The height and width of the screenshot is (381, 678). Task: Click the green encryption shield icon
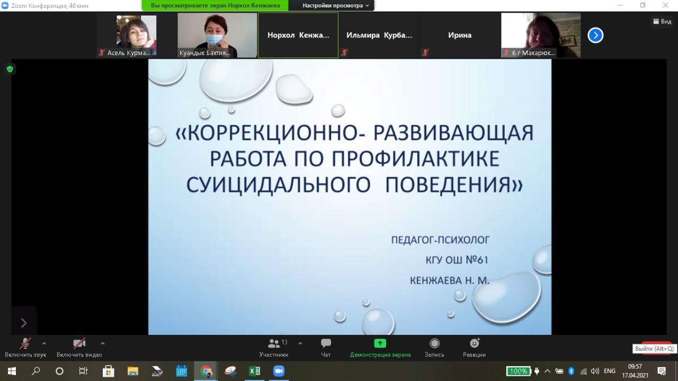[x=10, y=69]
